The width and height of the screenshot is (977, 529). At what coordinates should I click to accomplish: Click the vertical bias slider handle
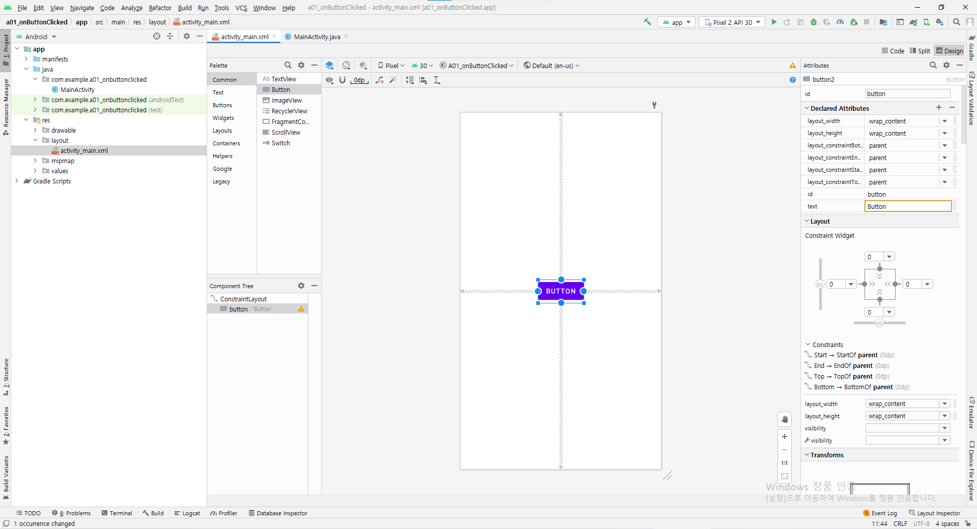pos(820,284)
